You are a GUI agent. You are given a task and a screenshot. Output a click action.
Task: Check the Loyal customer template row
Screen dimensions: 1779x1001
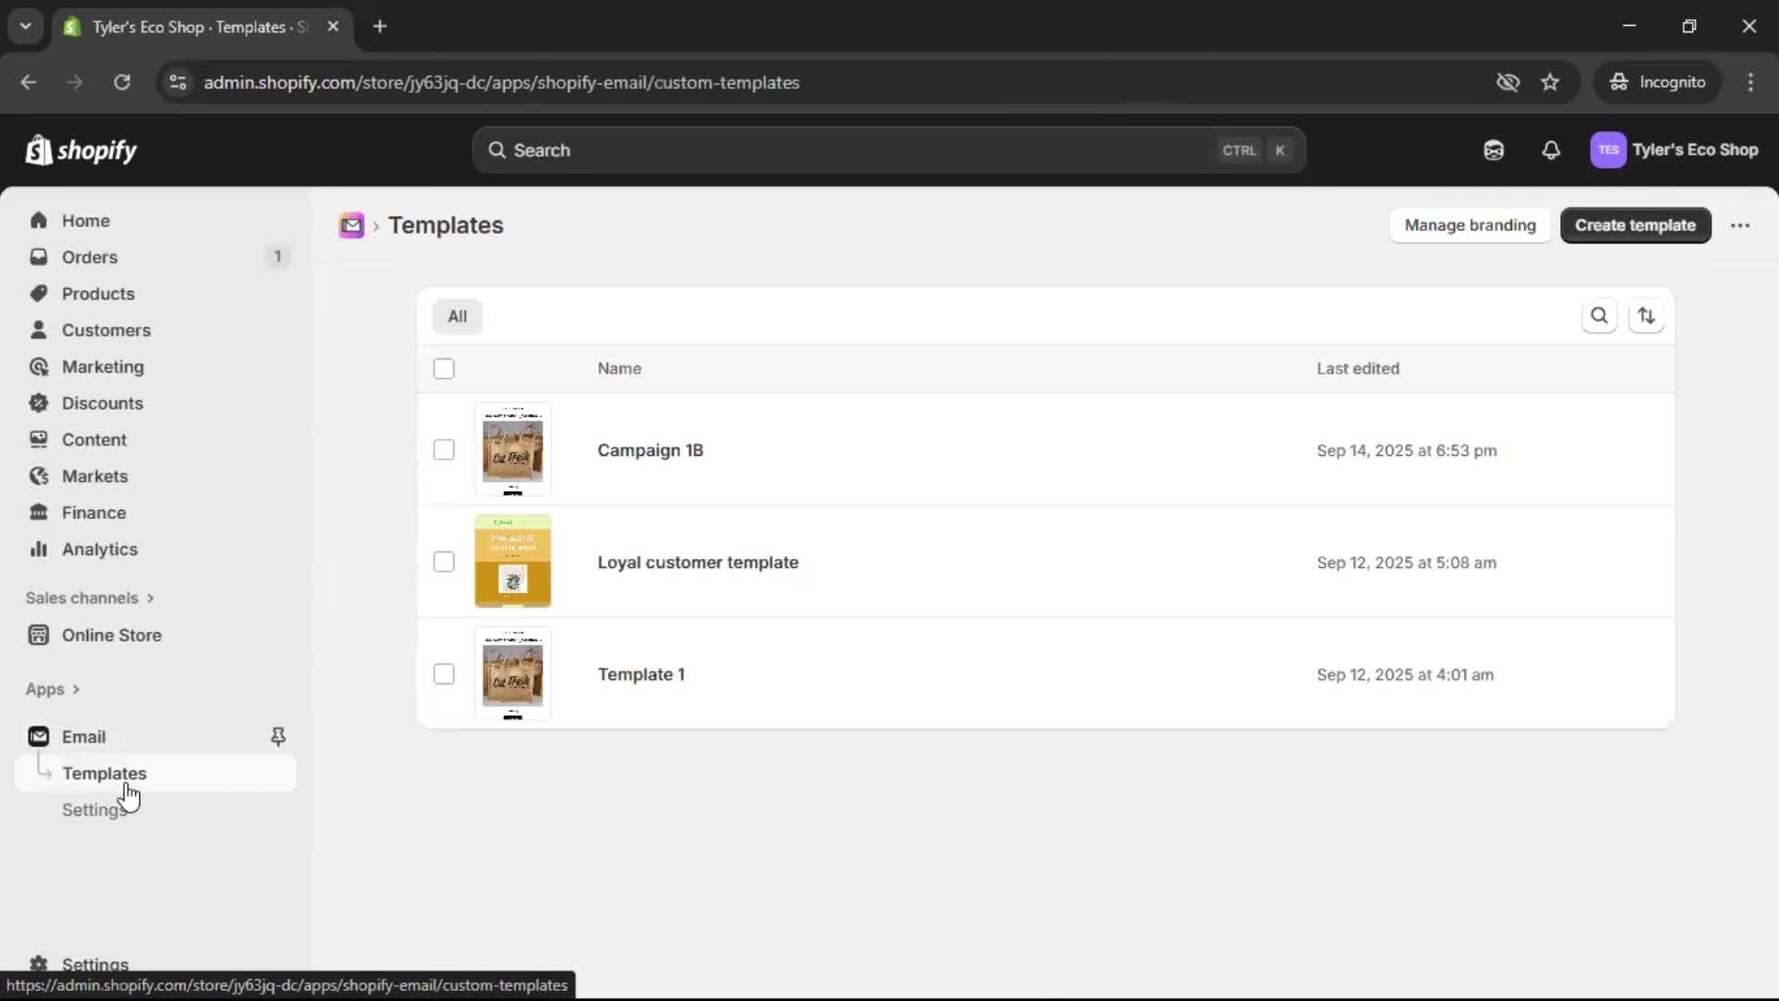tap(444, 562)
